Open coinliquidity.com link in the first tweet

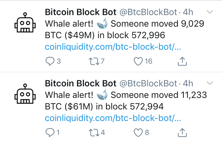point(113,47)
